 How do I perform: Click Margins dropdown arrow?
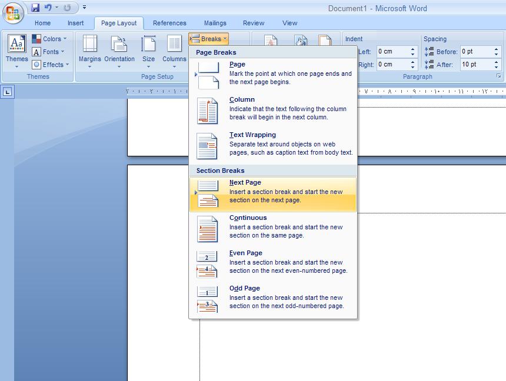tap(89, 67)
